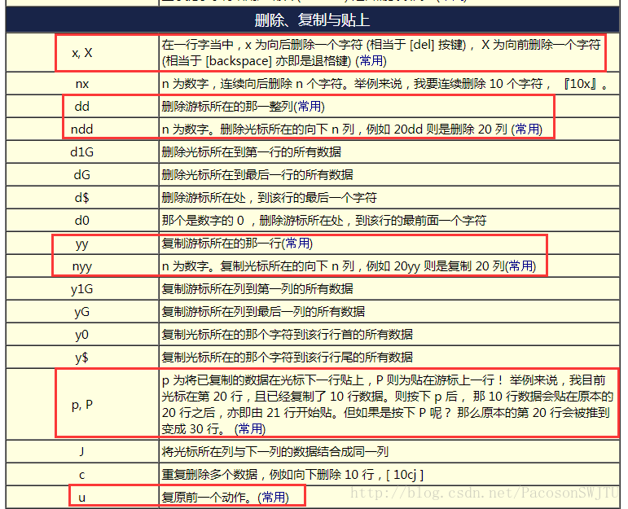Screen dimensions: 628x509
Task: Select the 'c' command cell
Action: (82, 475)
